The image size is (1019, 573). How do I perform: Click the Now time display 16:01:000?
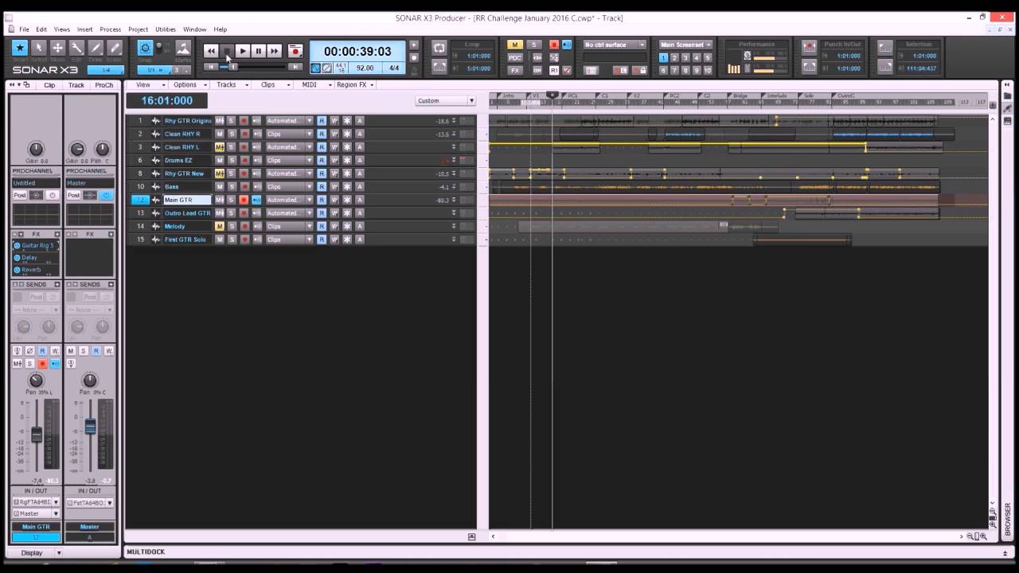click(166, 100)
